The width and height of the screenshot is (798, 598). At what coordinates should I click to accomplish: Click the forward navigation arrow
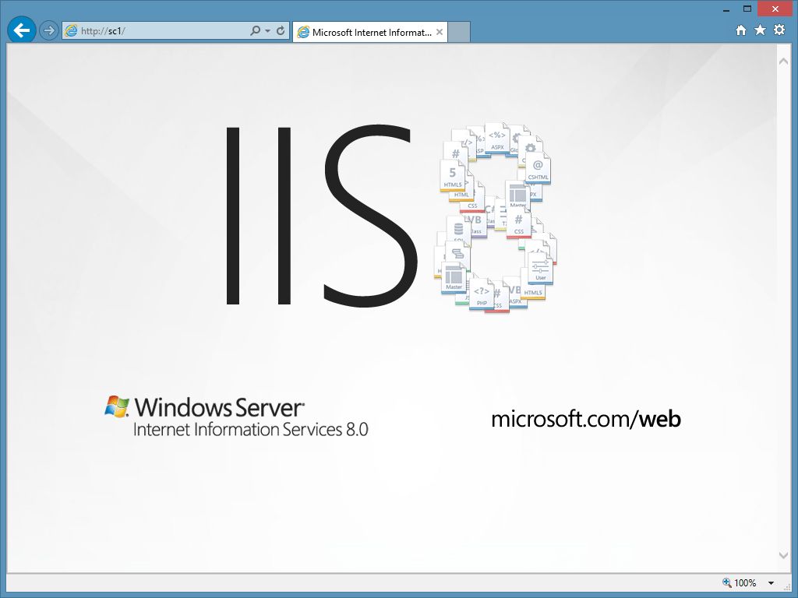pyautogui.click(x=49, y=30)
